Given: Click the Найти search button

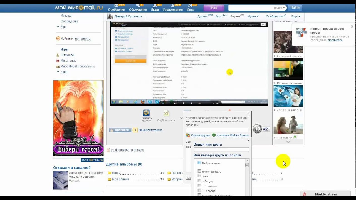Looking at the screenshot, I should (x=295, y=8).
